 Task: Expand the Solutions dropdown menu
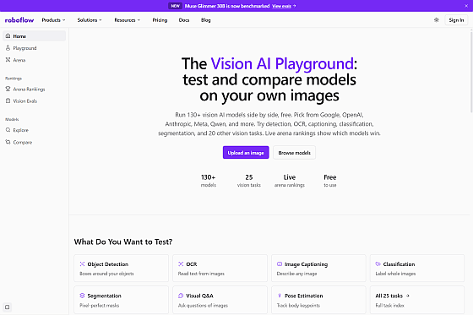pyautogui.click(x=90, y=20)
